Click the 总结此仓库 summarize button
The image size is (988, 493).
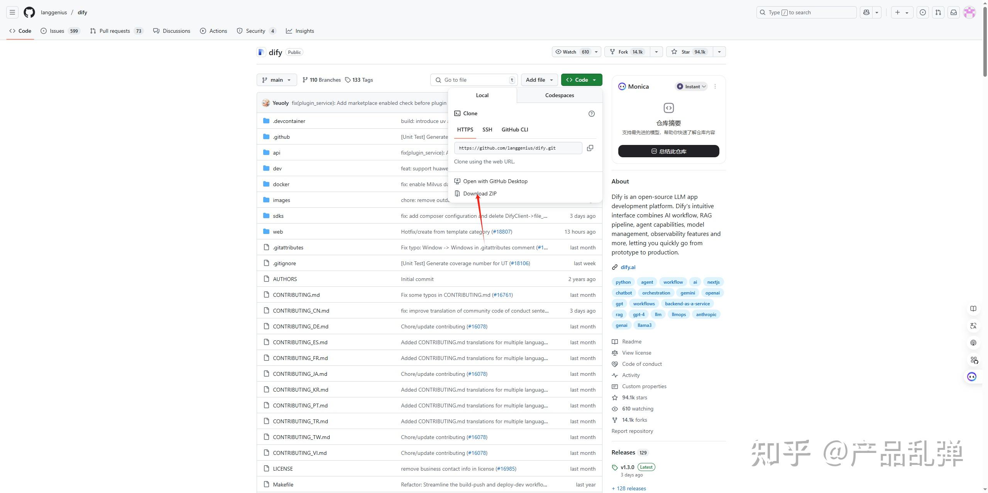pyautogui.click(x=668, y=151)
